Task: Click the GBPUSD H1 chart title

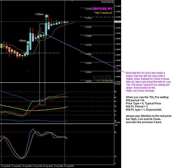Action: tap(102, 9)
